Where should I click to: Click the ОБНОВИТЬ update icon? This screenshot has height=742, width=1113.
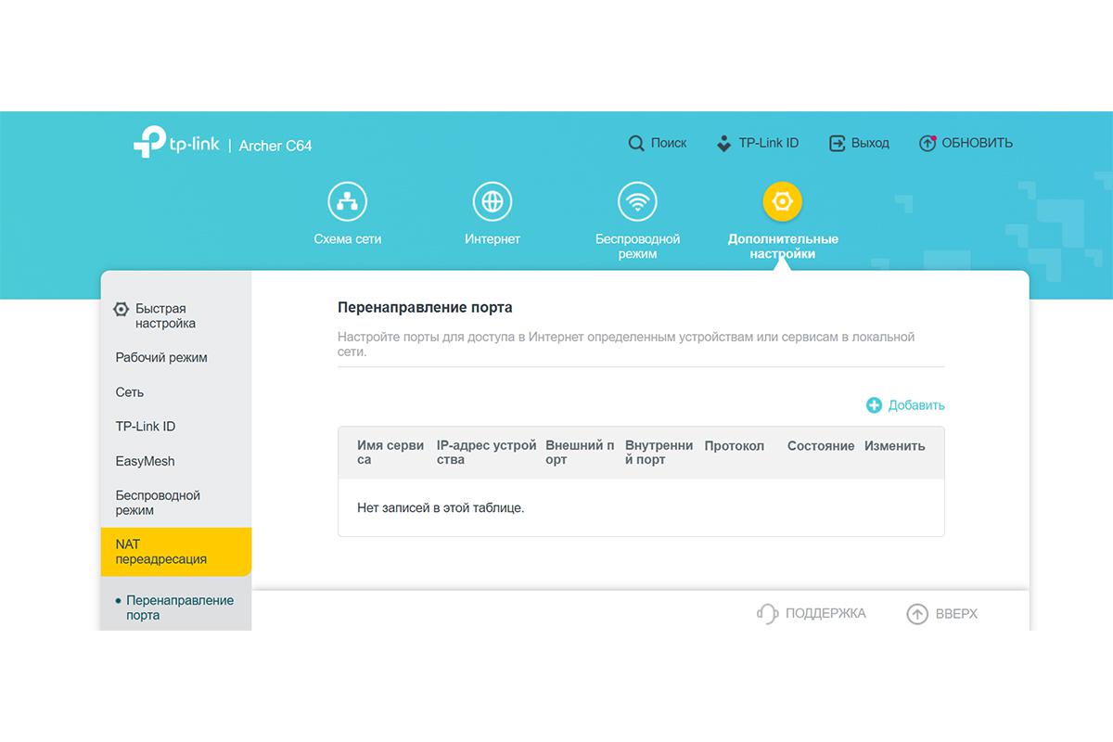927,143
